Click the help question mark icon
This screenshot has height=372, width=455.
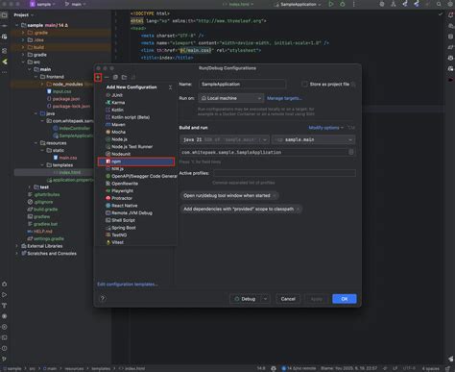pos(103,299)
